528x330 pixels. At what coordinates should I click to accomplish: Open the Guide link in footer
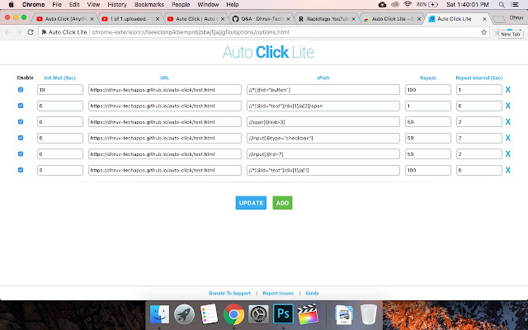click(312, 294)
